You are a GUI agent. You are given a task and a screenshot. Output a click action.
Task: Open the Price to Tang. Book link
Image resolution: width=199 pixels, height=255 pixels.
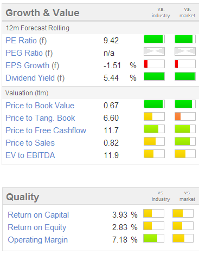[x=40, y=118]
